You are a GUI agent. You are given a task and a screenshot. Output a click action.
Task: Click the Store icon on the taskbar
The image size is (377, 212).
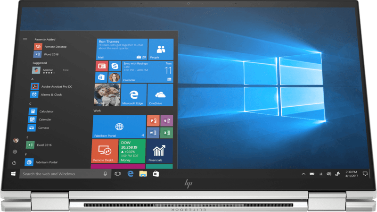point(155,174)
